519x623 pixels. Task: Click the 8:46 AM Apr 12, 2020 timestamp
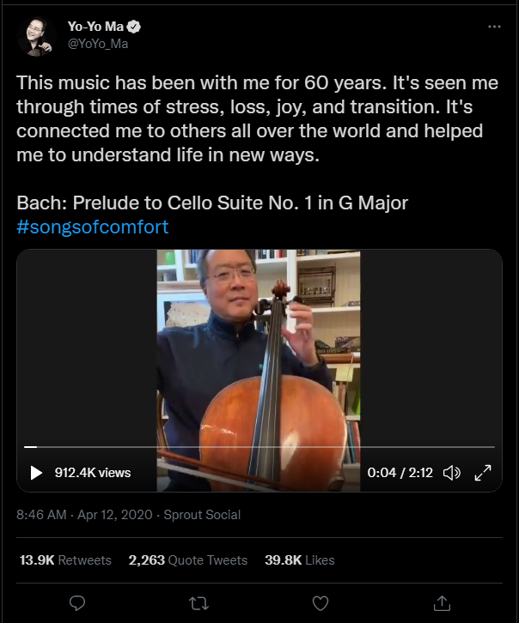(x=84, y=515)
